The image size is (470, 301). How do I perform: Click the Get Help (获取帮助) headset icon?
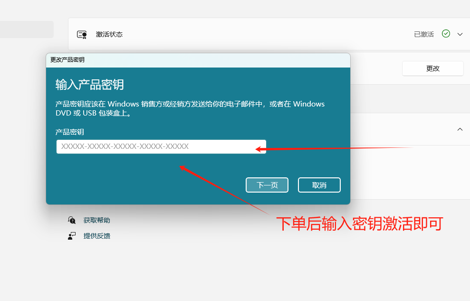(72, 220)
